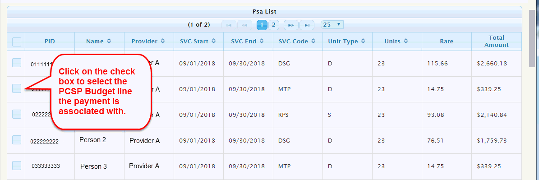Select checkbox for MTP $339.25 second row

tap(17, 88)
